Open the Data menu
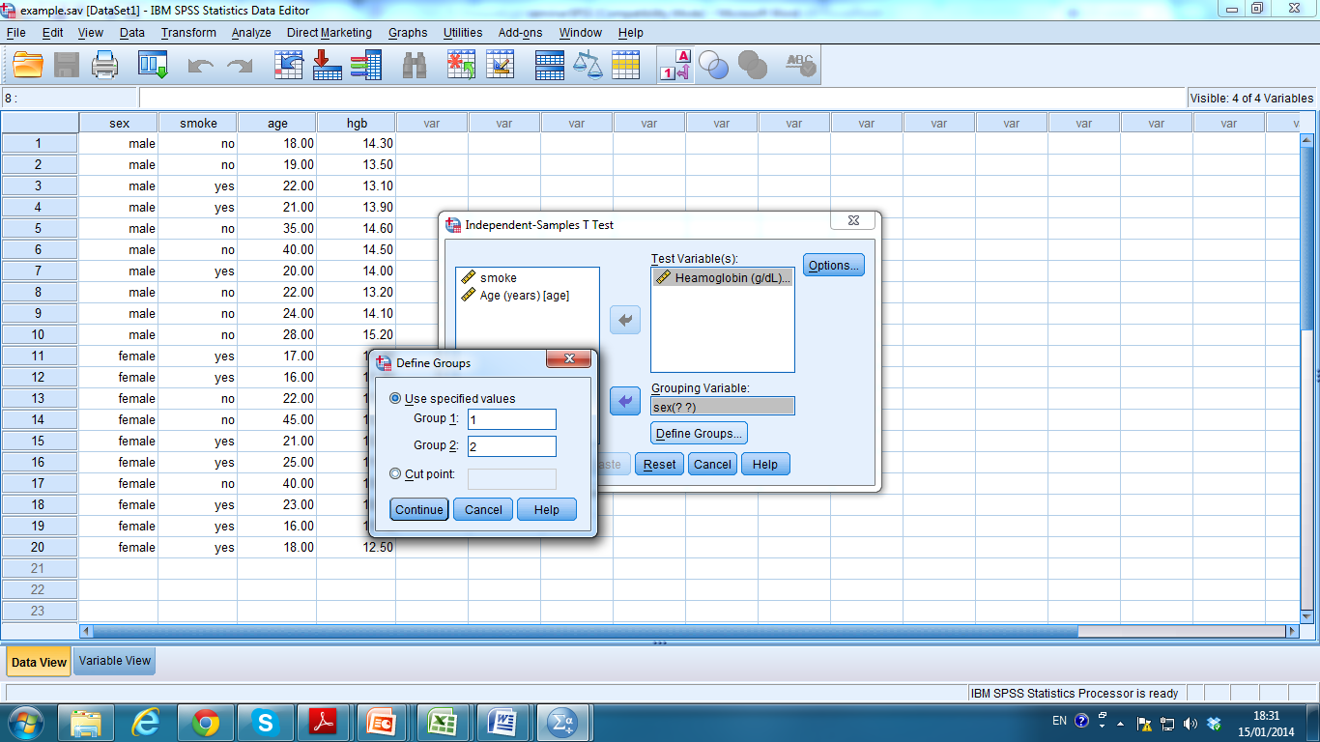This screenshot has height=742, width=1320. (132, 32)
